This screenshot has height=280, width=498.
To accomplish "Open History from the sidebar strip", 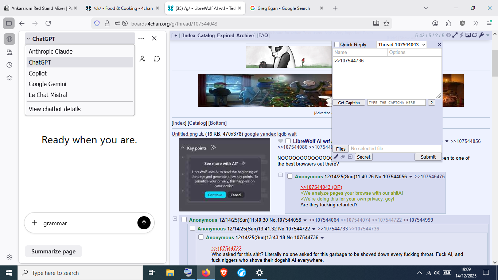I will 9,65.
